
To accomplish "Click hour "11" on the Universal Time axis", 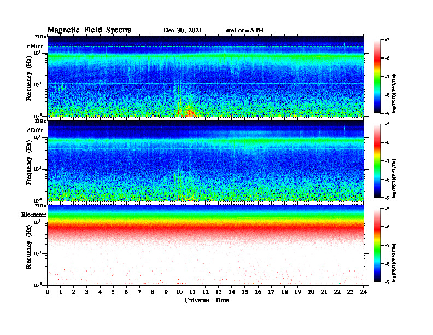I will pos(192,292).
